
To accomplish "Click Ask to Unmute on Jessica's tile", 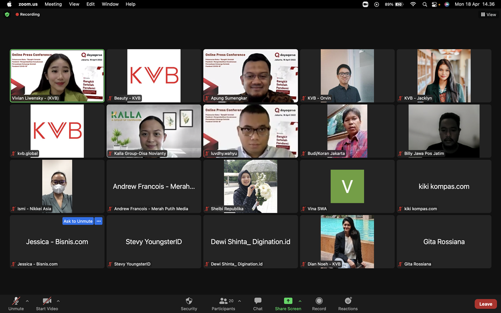I will 78,221.
